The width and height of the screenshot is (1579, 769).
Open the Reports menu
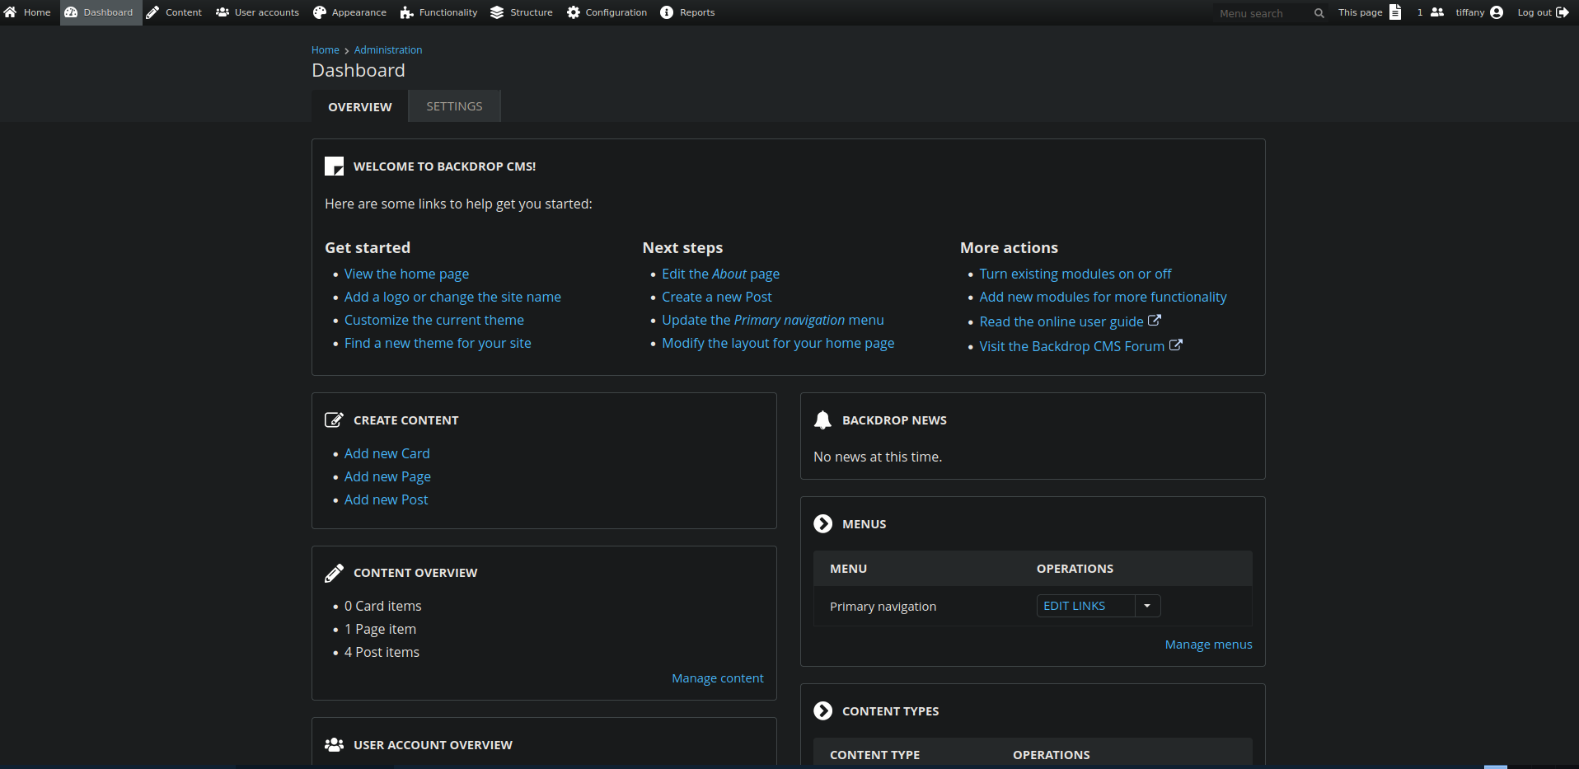(x=687, y=12)
